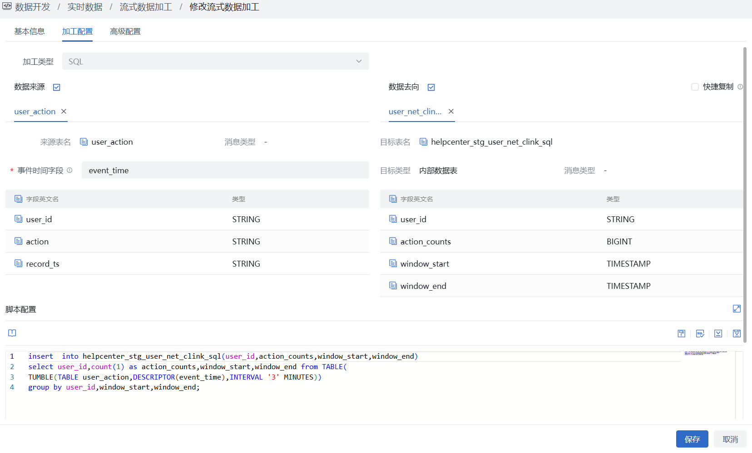The image size is (752, 453).
Task: Click line 1 of the SQL script
Action: click(223, 356)
